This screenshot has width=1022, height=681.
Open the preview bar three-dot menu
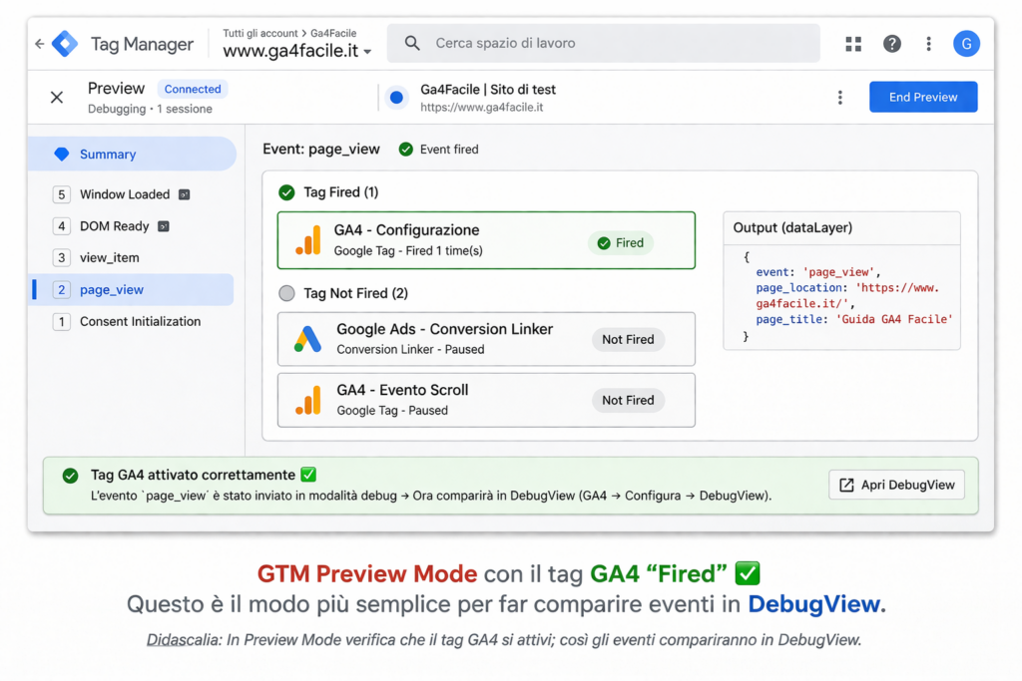[839, 97]
